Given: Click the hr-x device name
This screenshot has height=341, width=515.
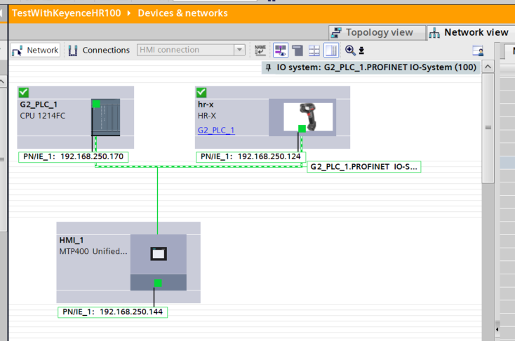Looking at the screenshot, I should point(206,105).
